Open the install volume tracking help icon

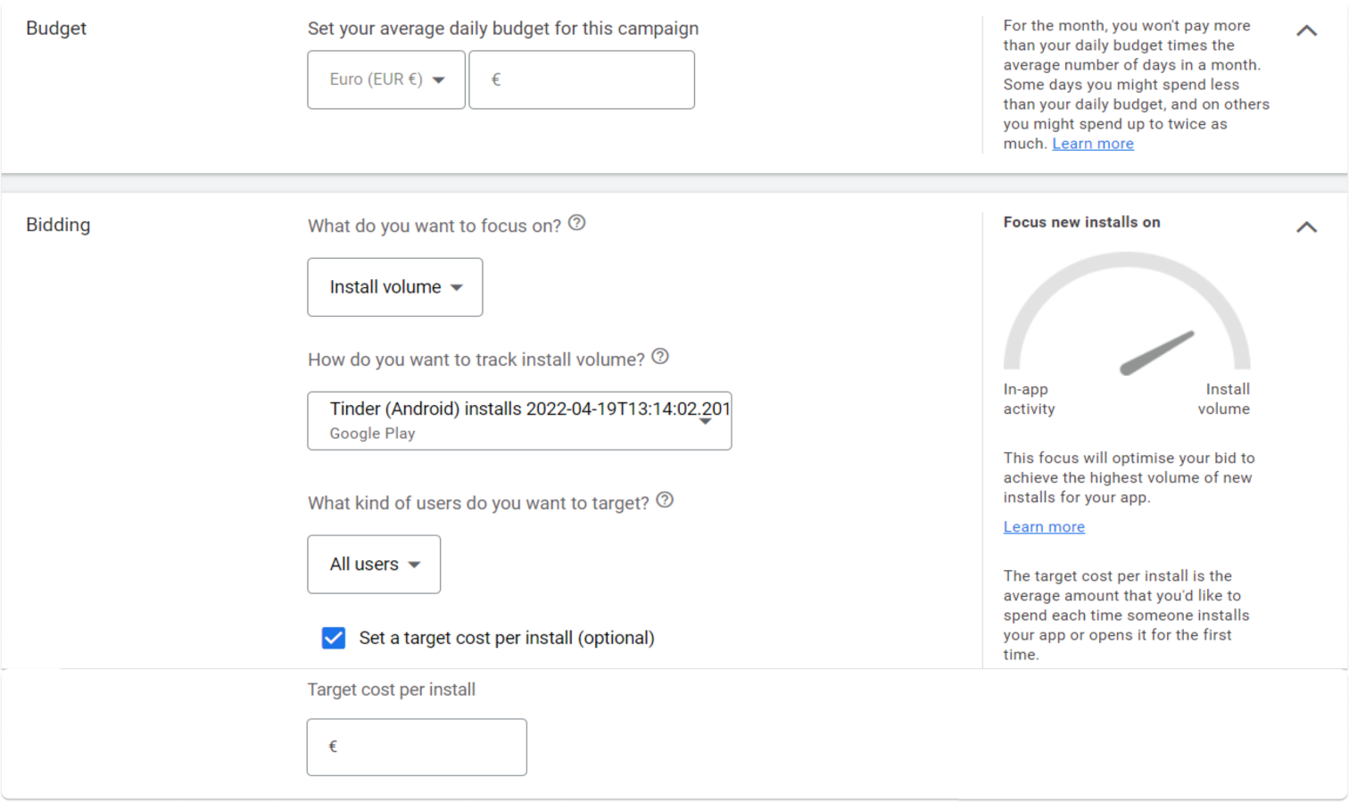(660, 356)
